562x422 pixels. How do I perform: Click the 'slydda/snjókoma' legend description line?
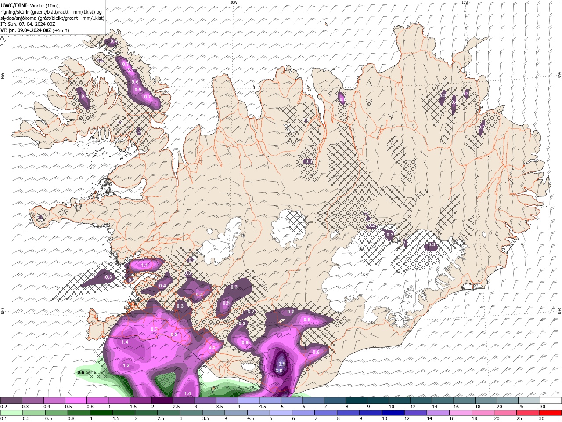click(53, 18)
